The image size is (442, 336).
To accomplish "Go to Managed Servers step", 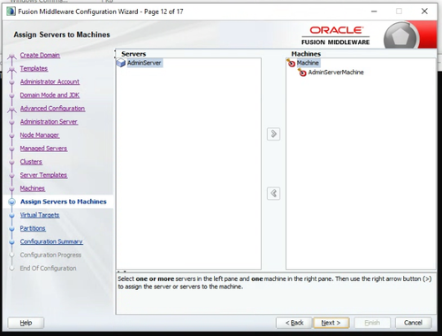I will 43,149.
